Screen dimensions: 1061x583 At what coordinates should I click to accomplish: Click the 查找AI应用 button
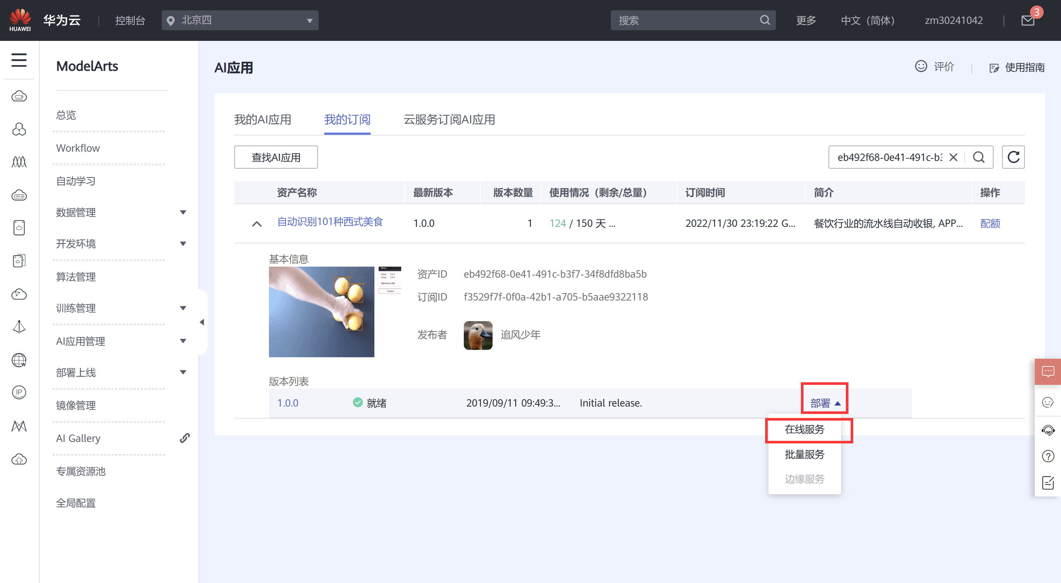coord(276,157)
